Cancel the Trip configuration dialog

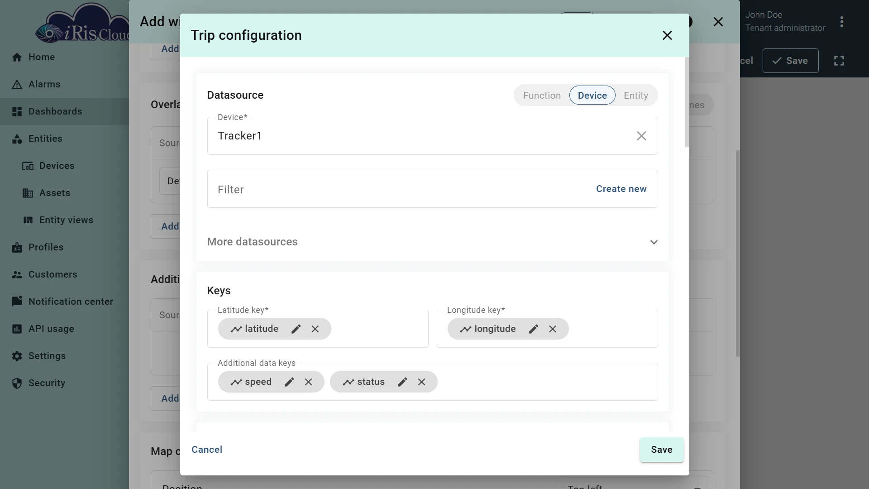(207, 450)
